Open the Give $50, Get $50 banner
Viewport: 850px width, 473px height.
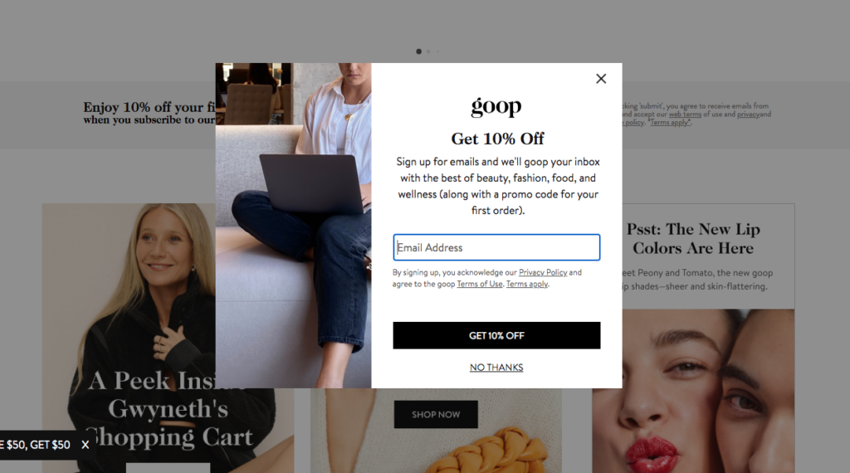36,445
